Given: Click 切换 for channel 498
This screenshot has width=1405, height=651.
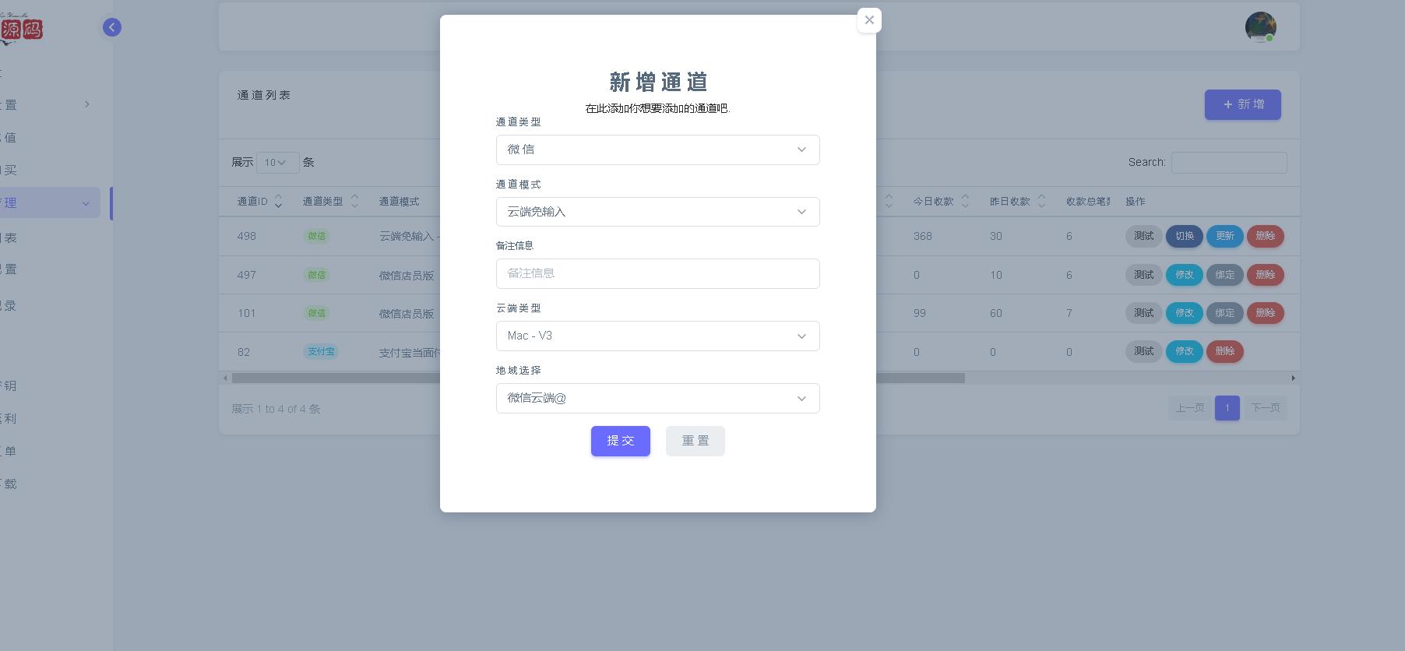Looking at the screenshot, I should click(x=1184, y=236).
